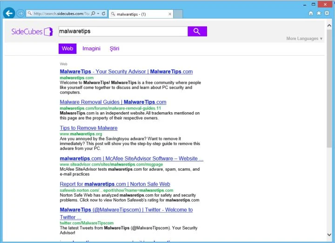The height and width of the screenshot is (243, 335).
Task: Select the malwaretips - (1) browser tab
Action: point(141,14)
